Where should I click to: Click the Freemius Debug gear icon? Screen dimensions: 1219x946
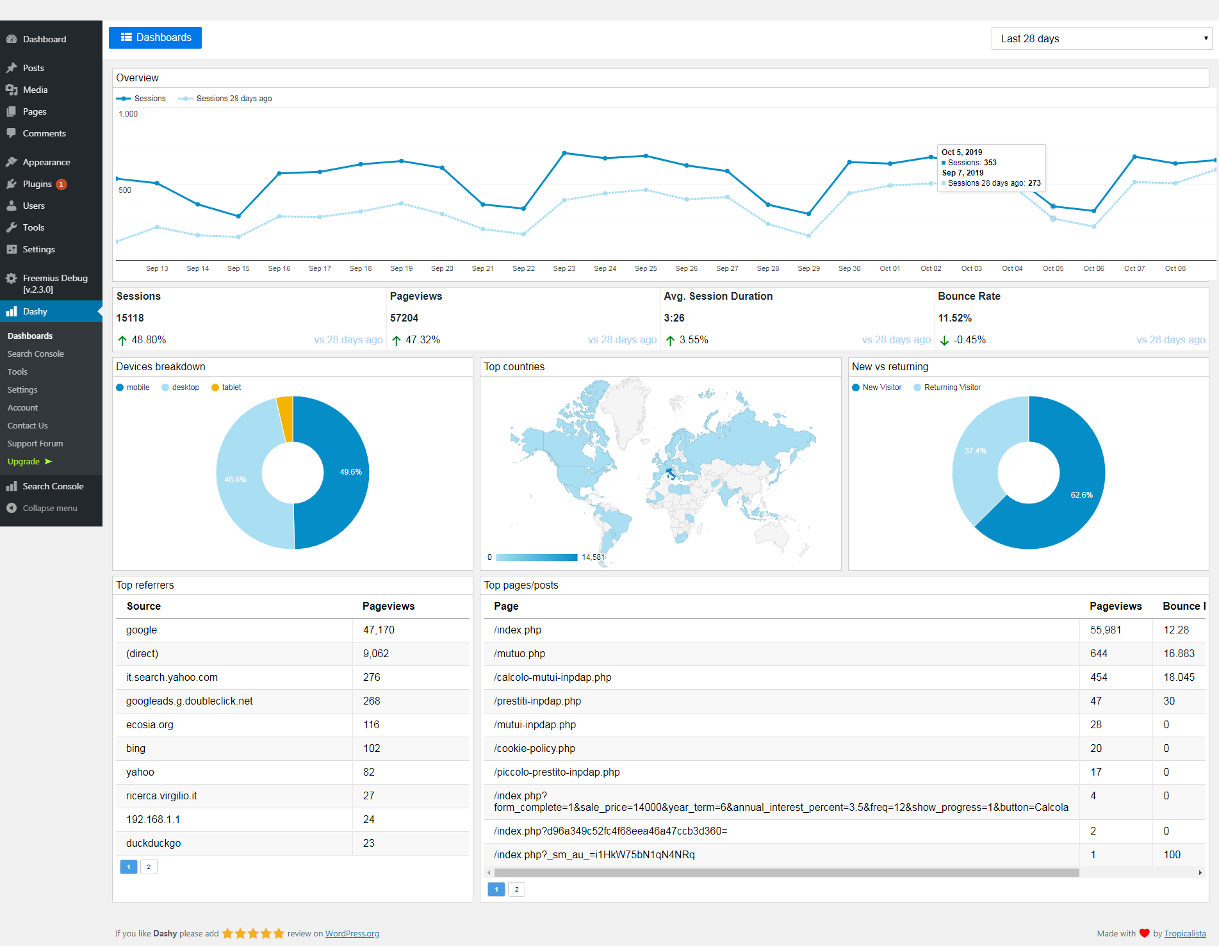(12, 278)
